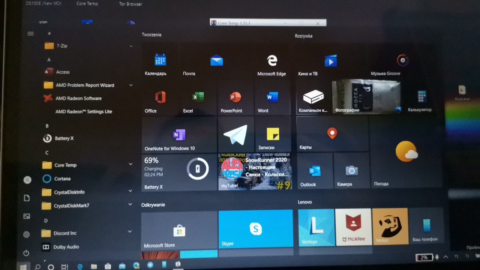Expand the 7-Zip folder
Viewport: 480px width, 270px height.
tap(131, 46)
